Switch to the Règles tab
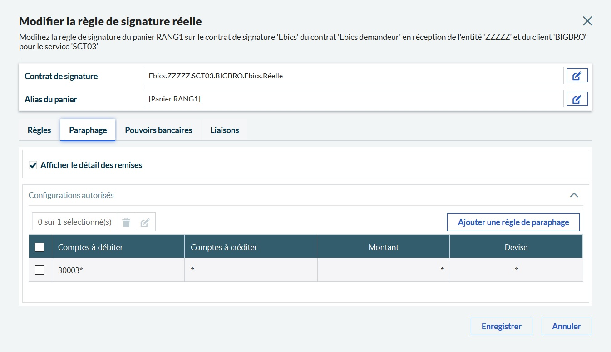Image resolution: width=611 pixels, height=352 pixels. coord(39,130)
